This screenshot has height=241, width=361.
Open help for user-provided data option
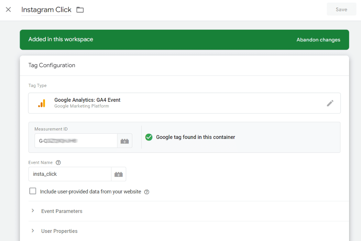147,192
